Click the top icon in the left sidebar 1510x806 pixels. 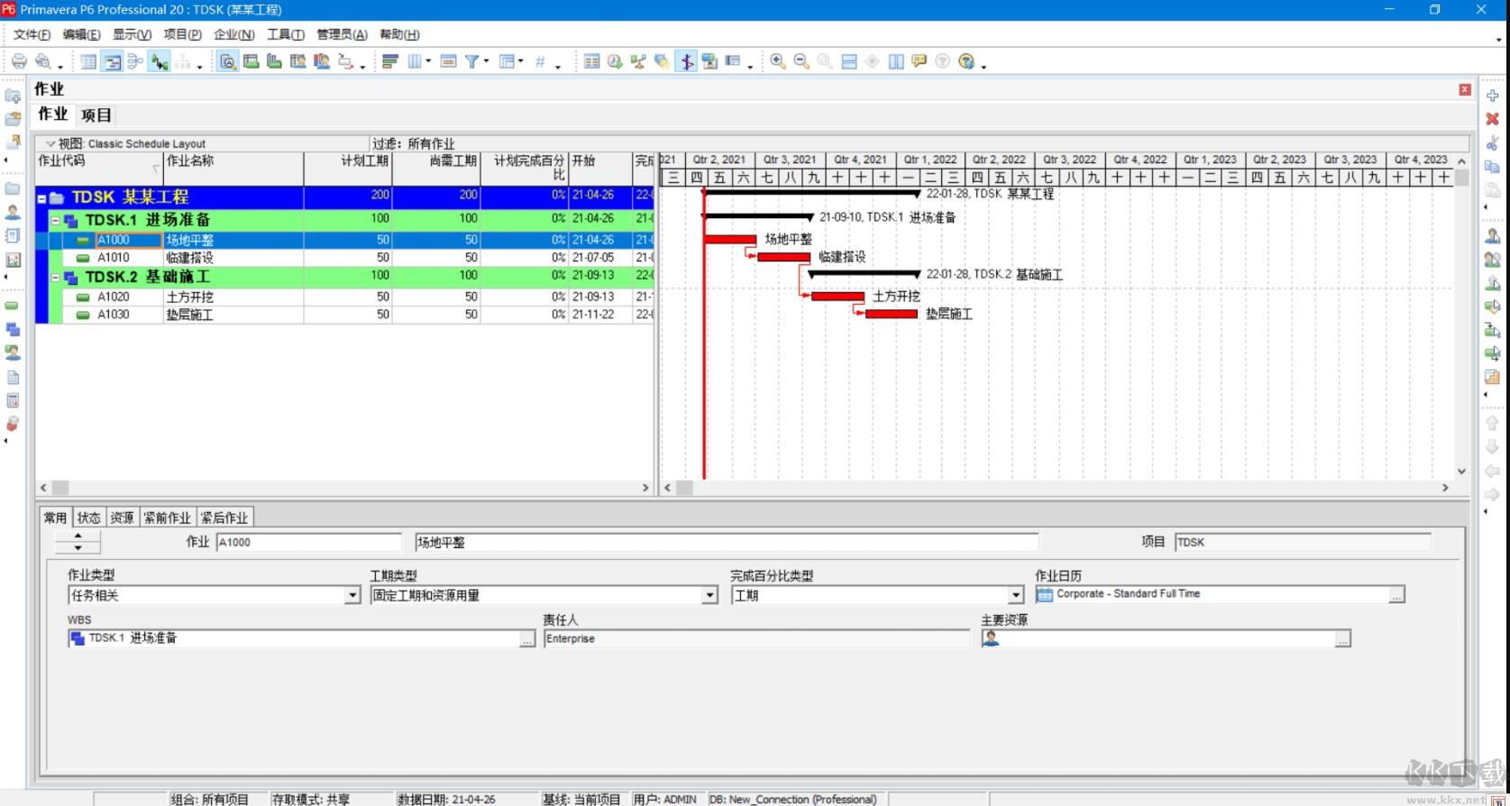tap(13, 96)
